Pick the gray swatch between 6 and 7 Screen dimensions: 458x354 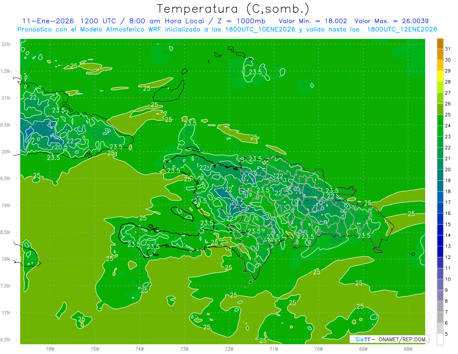[440, 317]
